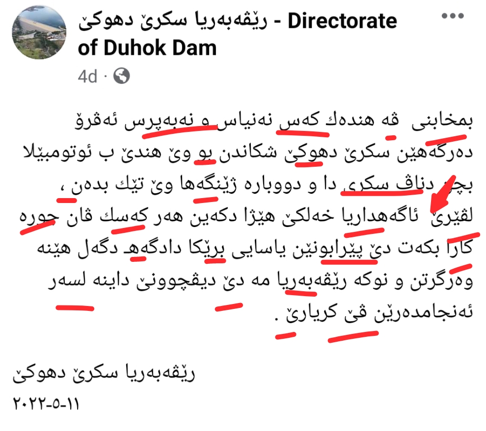The height and width of the screenshot is (431, 486).
Task: Click the "of Duhok Dam" title line
Action: (x=147, y=49)
